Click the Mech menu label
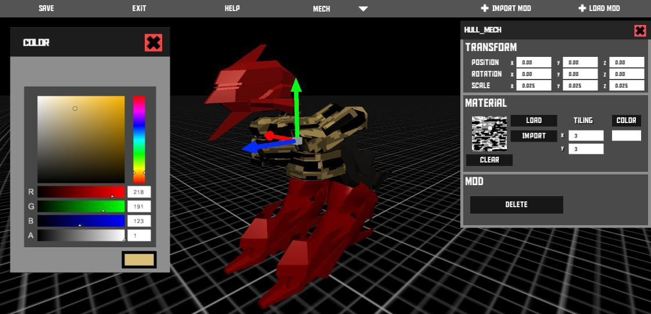651x314 pixels. pyautogui.click(x=321, y=9)
